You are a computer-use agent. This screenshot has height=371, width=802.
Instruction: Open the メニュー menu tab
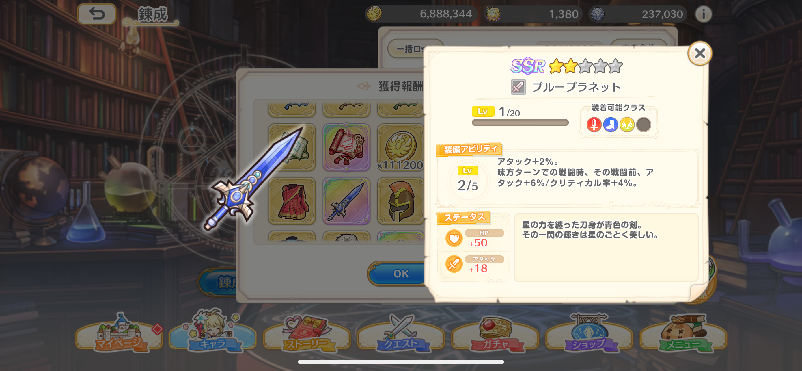[x=683, y=334]
